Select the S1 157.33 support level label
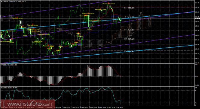The image size is (200, 109). coord(129,30)
